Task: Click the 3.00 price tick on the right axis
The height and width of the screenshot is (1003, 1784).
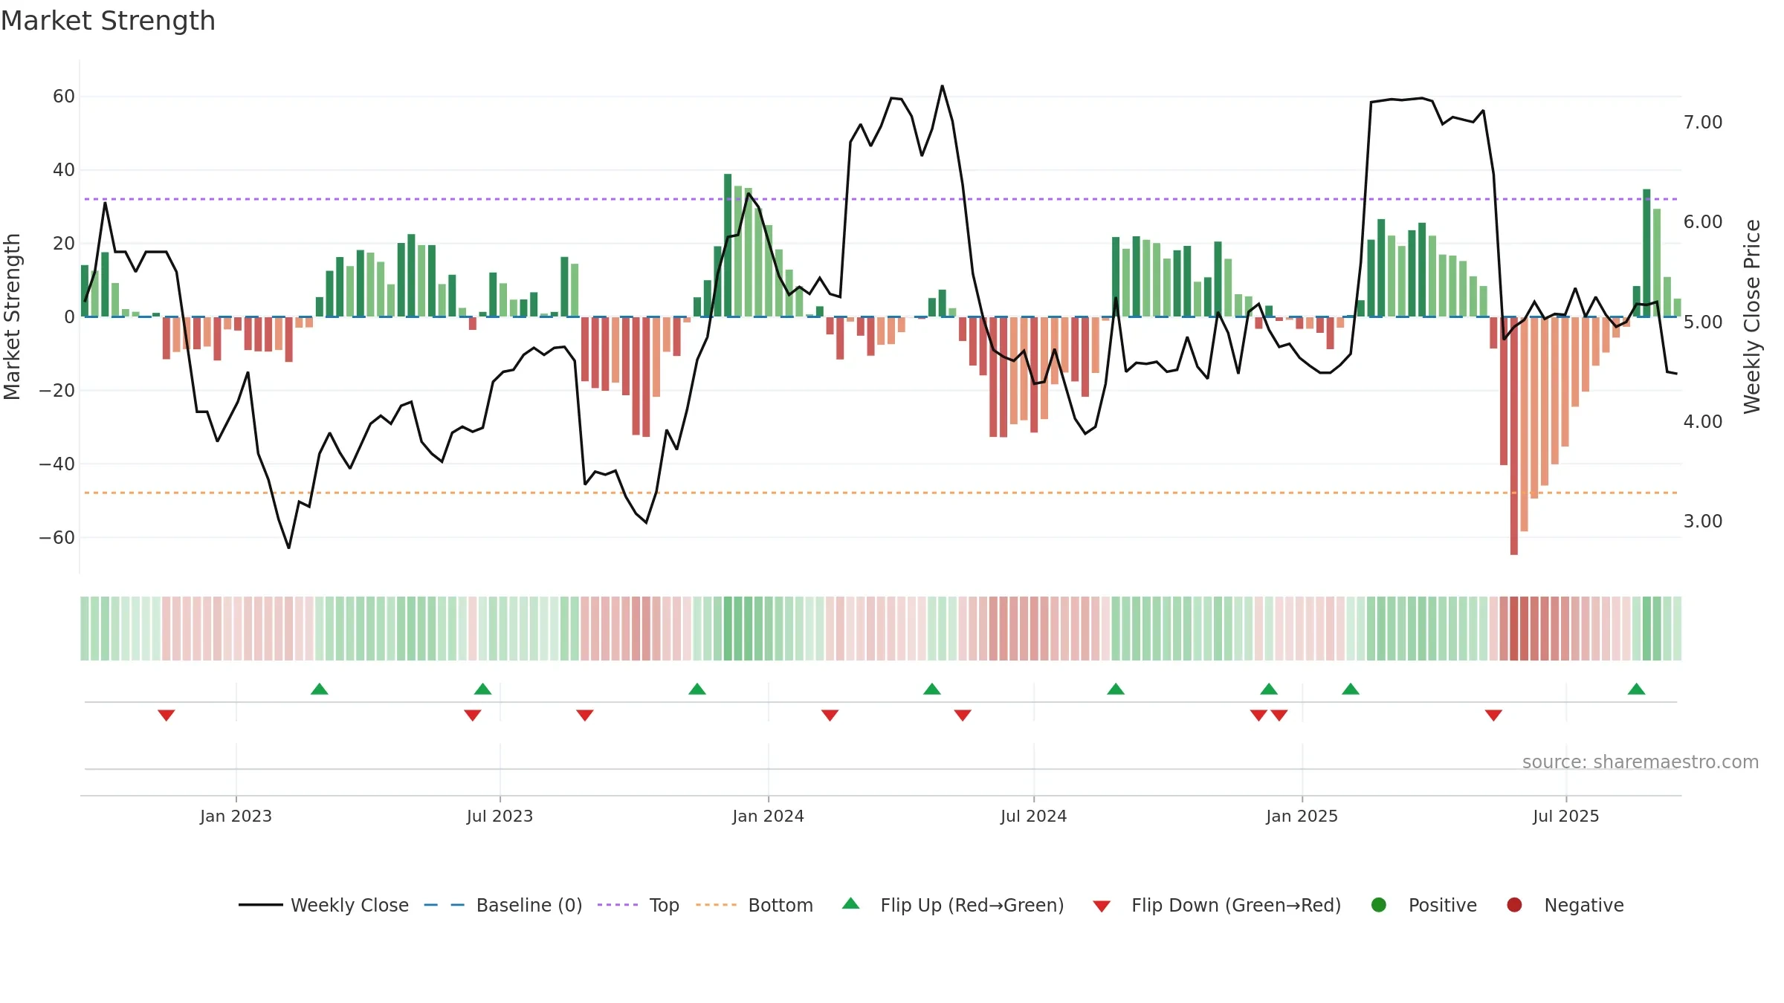Action: pyautogui.click(x=1703, y=521)
